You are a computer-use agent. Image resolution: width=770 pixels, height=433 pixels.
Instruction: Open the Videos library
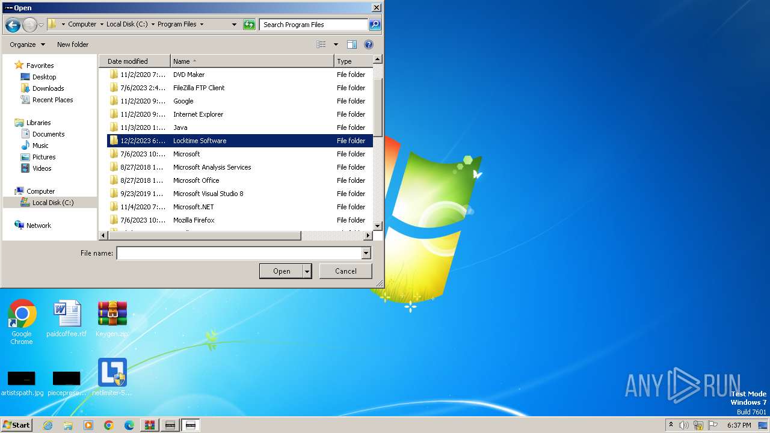click(42, 168)
